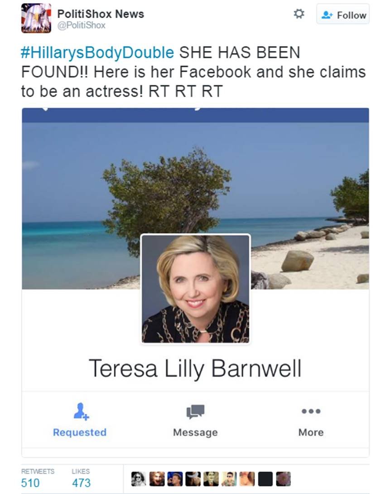Open the blue-background liker avatar
The width and height of the screenshot is (385, 494).
click(175, 479)
